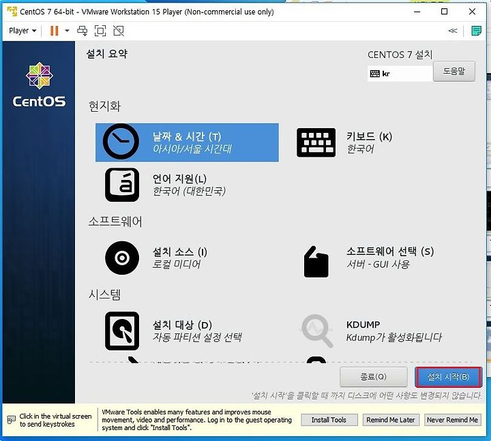Click the magnifier icon for KDUMP
The height and width of the screenshot is (441, 491).
click(x=317, y=331)
